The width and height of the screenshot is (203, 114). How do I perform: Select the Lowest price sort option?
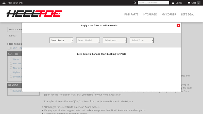pos(11,77)
